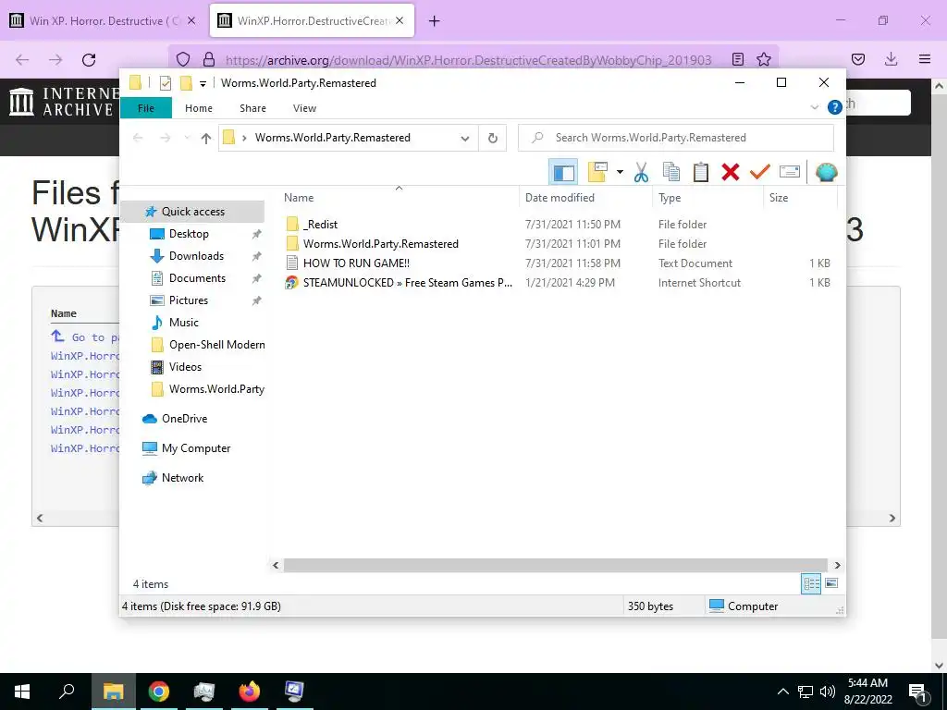
Task: Click the Cut scissors icon in Explorer toolbar
Action: coord(641,173)
